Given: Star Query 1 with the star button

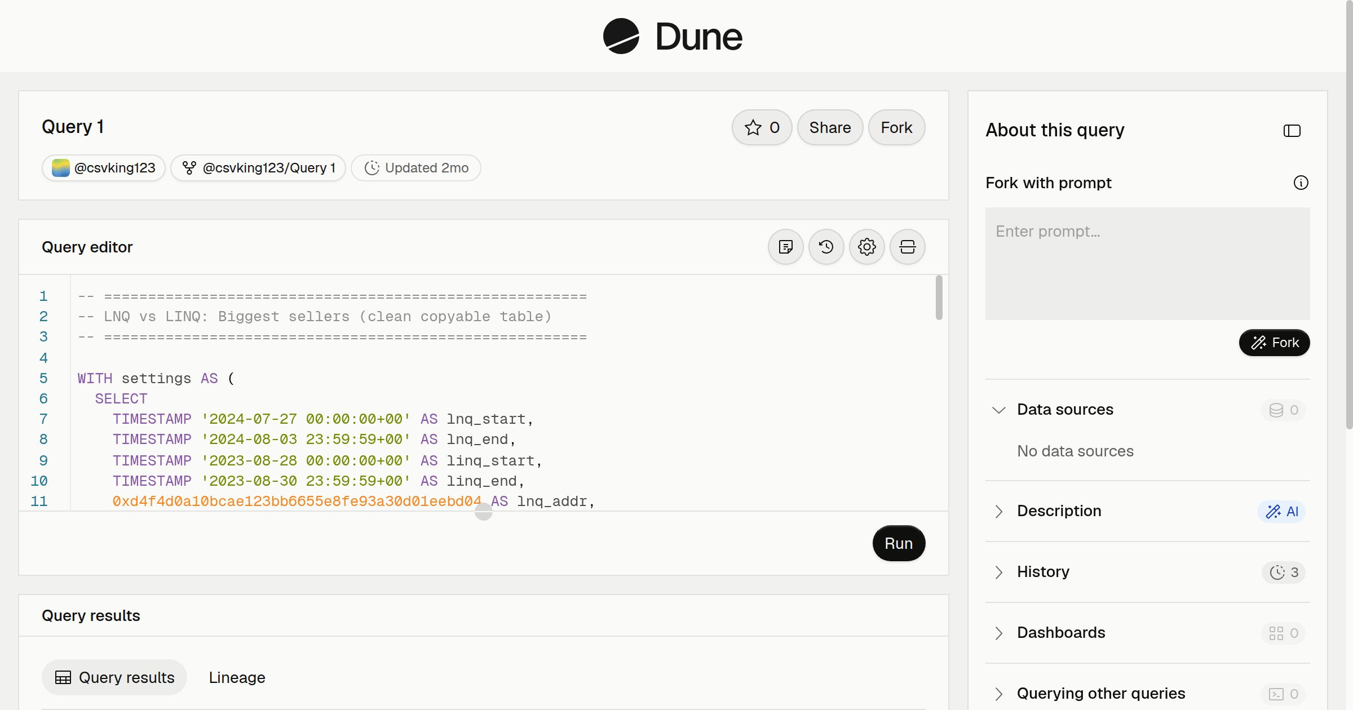Looking at the screenshot, I should click(x=762, y=127).
